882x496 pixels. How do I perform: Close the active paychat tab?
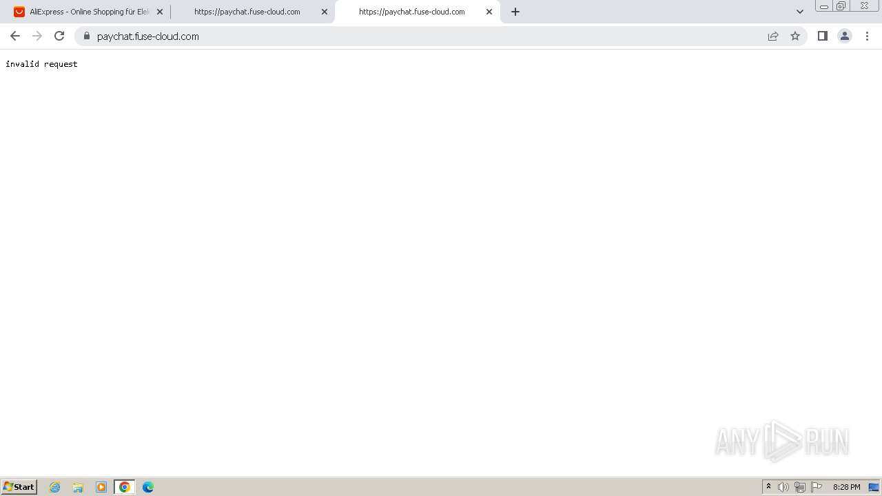[489, 12]
